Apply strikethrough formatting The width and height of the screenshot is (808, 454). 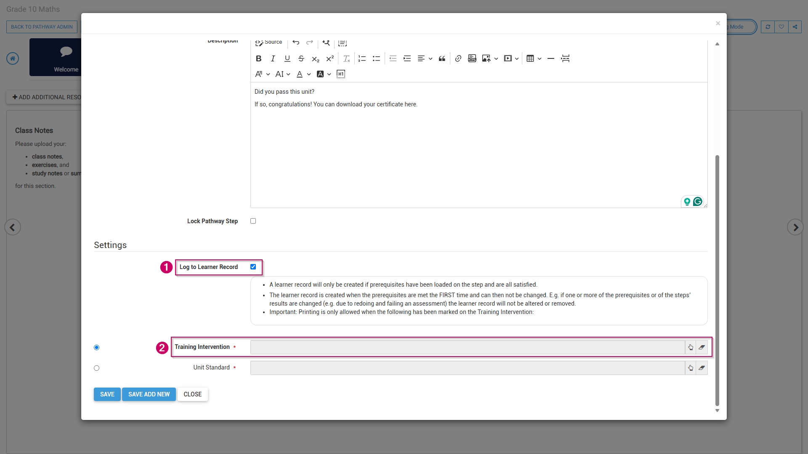tap(301, 58)
